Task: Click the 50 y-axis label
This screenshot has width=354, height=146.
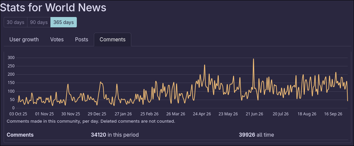Action: (x=12, y=100)
